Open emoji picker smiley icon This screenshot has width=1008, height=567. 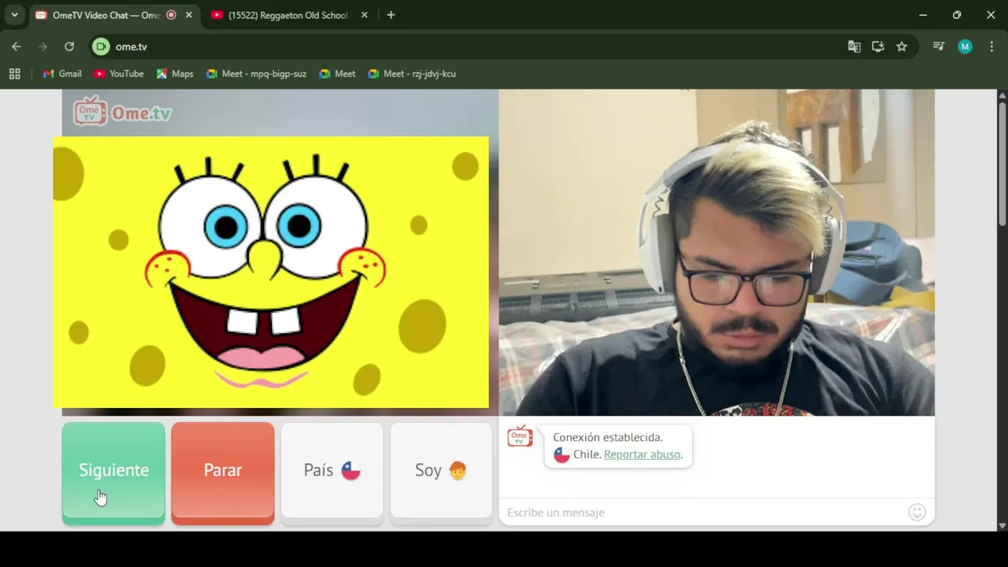tap(917, 513)
